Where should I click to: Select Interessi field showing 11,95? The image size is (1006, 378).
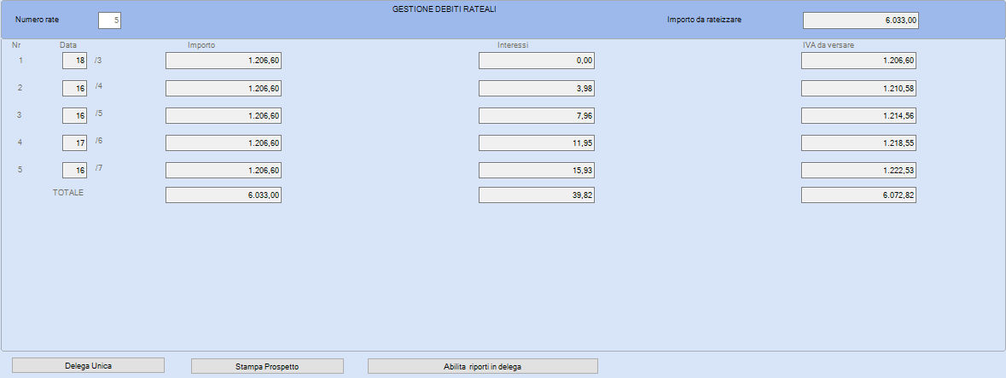tap(537, 143)
